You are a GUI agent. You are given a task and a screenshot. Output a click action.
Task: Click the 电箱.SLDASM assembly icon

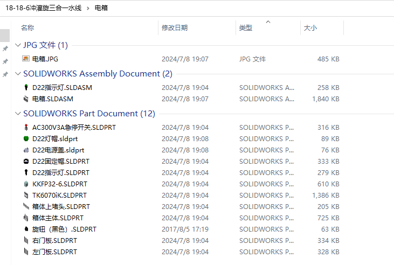click(x=26, y=99)
